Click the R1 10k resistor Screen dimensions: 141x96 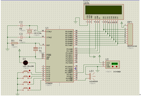click(15, 43)
